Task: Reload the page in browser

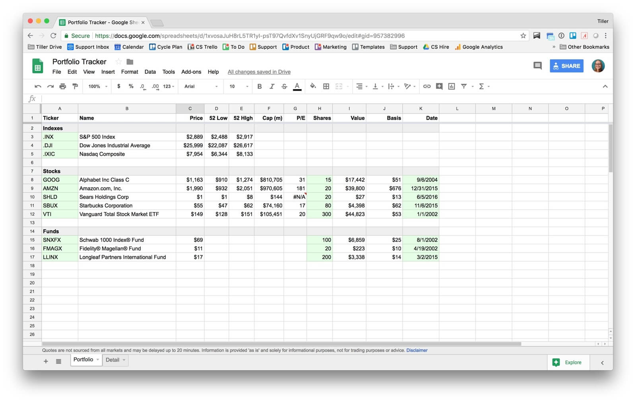Action: 53,36
